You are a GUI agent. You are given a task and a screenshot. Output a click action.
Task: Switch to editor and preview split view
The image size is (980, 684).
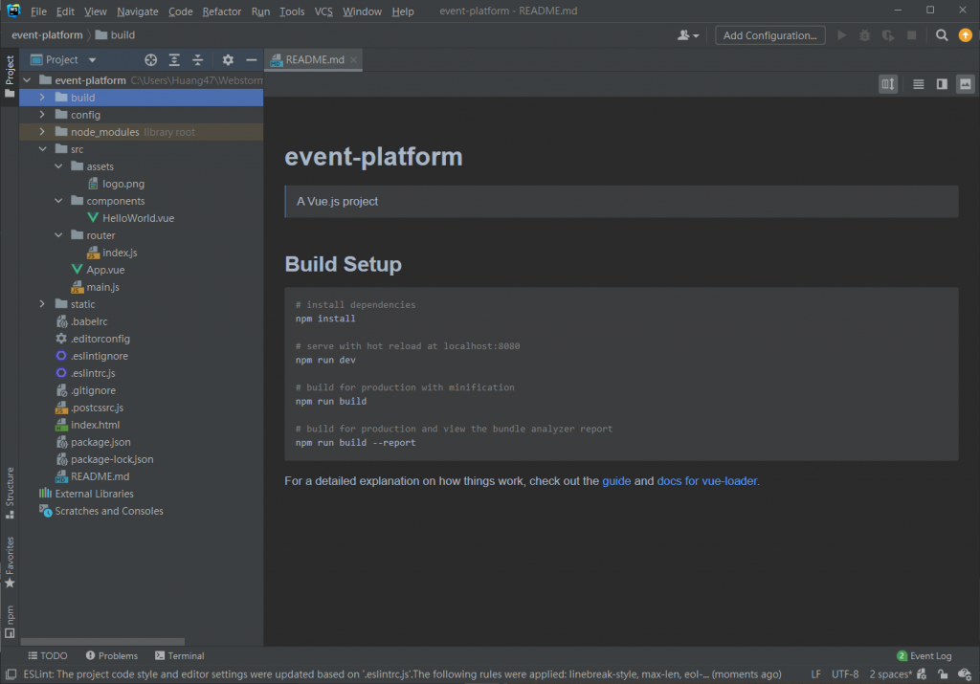[942, 84]
